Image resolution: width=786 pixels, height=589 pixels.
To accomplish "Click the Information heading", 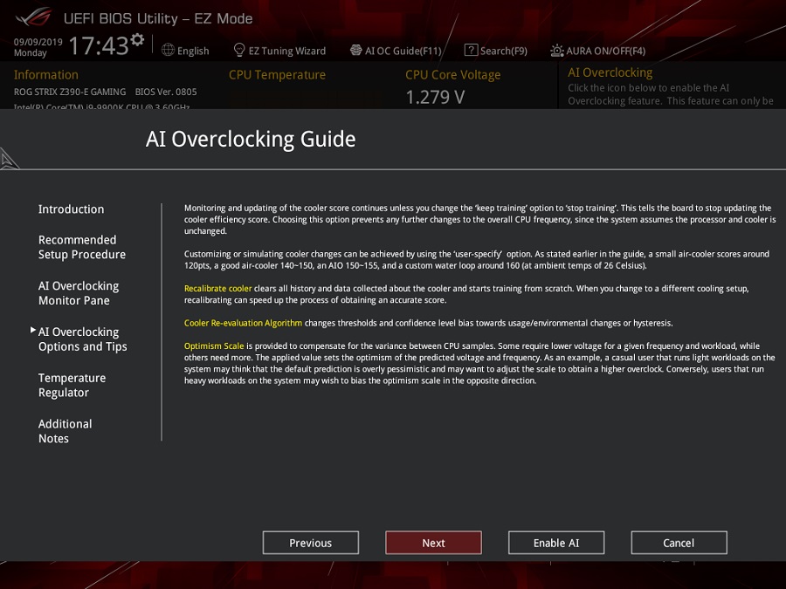I will 46,75.
